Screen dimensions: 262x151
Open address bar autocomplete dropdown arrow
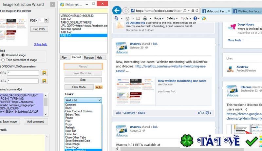coord(189,11)
